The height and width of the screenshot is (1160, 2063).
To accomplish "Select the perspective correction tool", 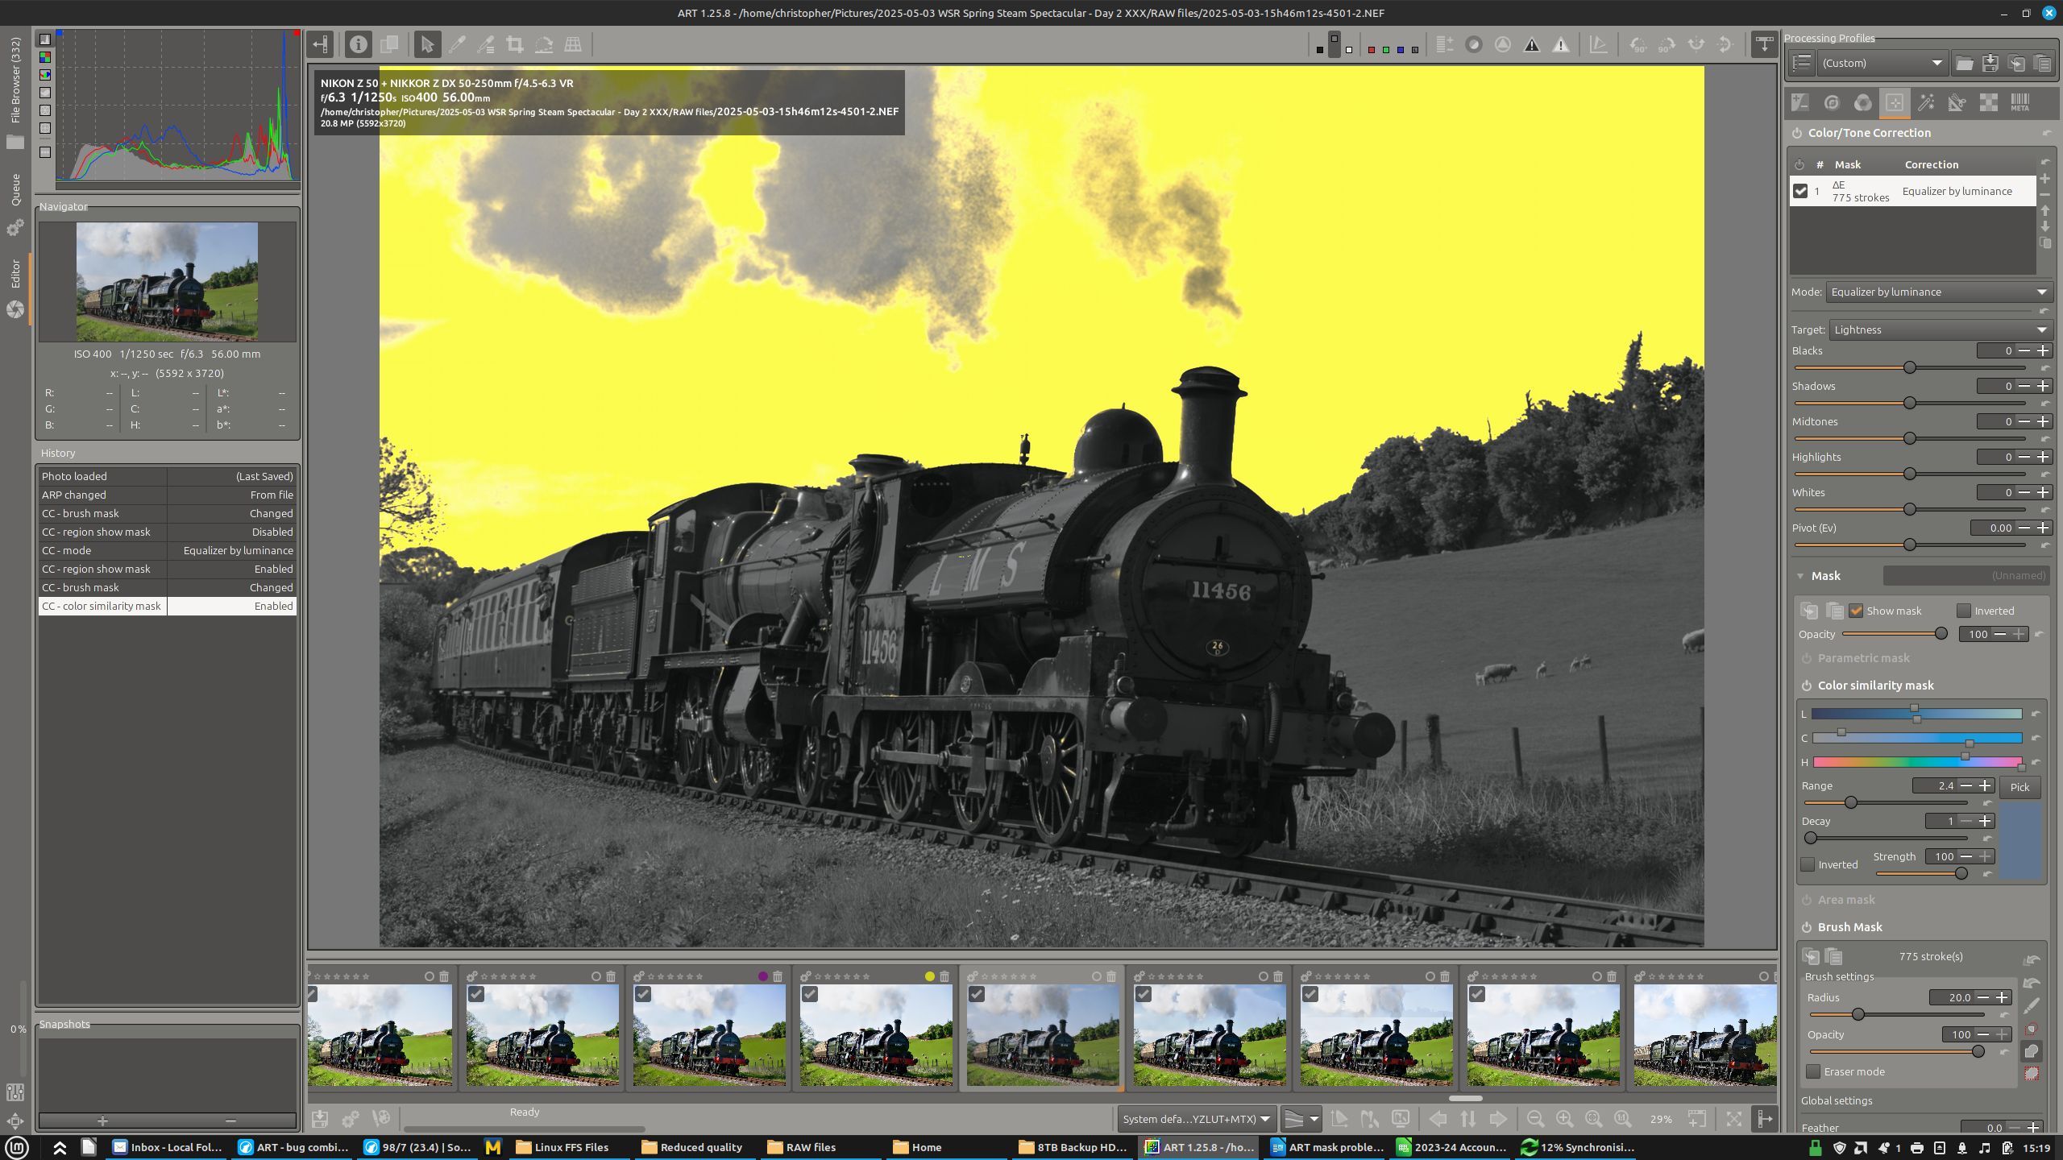I will tap(573, 44).
